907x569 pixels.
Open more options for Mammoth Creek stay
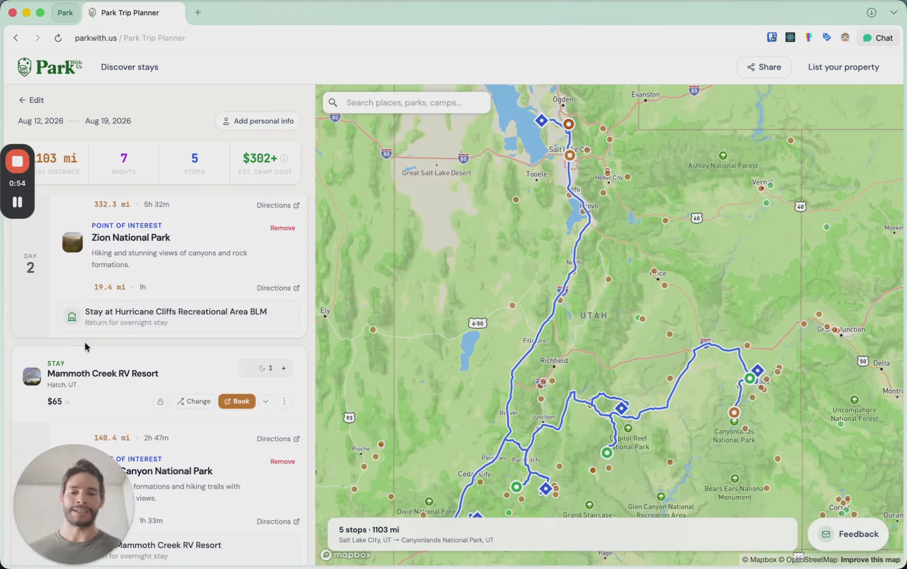[x=284, y=401]
